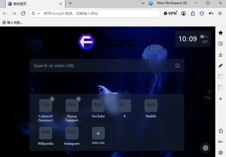
Task: Click the 10:09 clock widget
Action: 193,39
